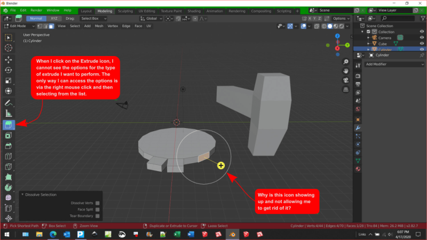Toggle the camera view icon

pyautogui.click(x=346, y=81)
